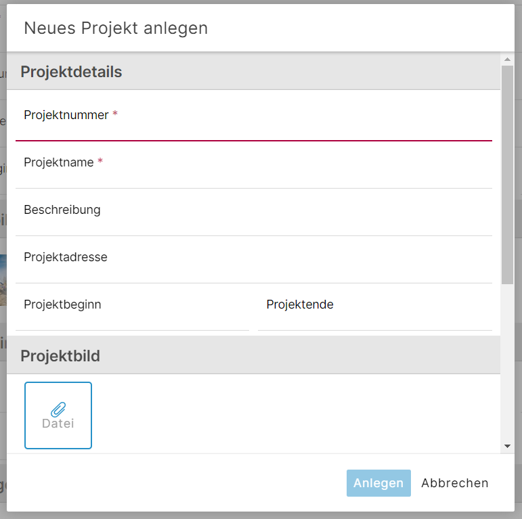This screenshot has height=519, width=522.
Task: Click the scrollbar down arrow
Action: tap(507, 446)
